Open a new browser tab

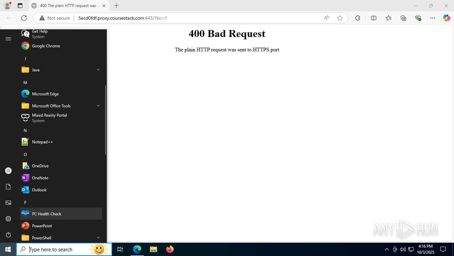click(x=116, y=6)
